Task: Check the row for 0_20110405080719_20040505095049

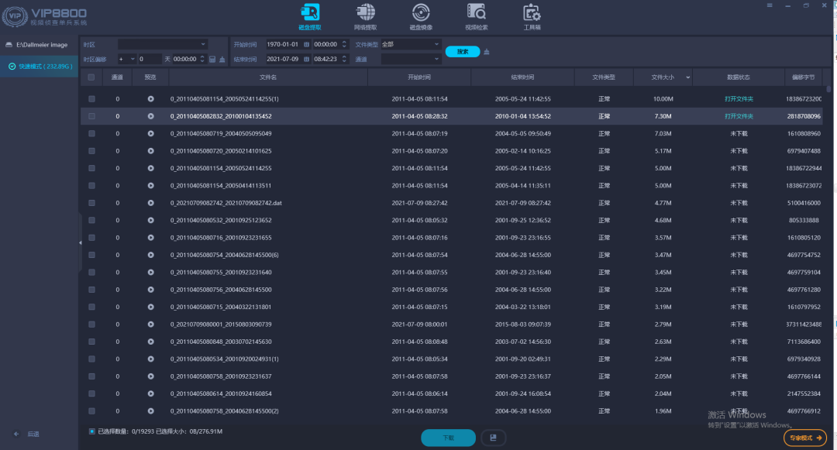Action: tap(91, 133)
